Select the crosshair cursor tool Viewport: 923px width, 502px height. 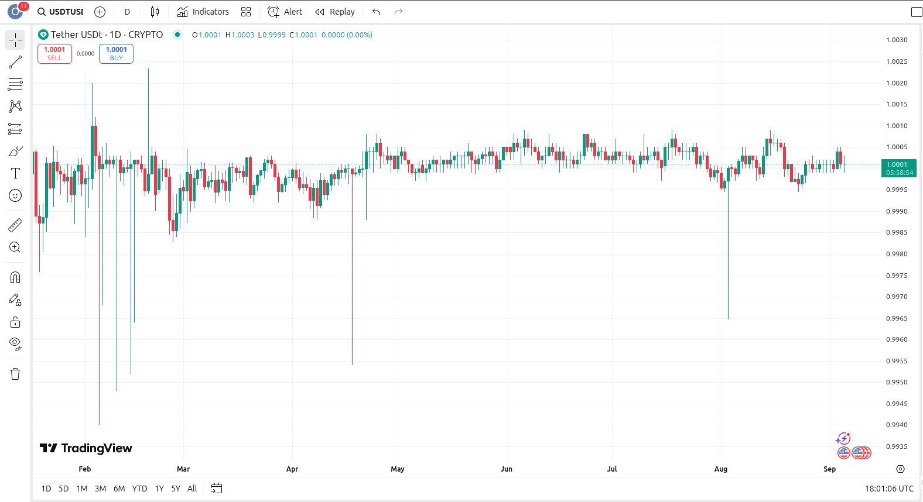(x=15, y=40)
